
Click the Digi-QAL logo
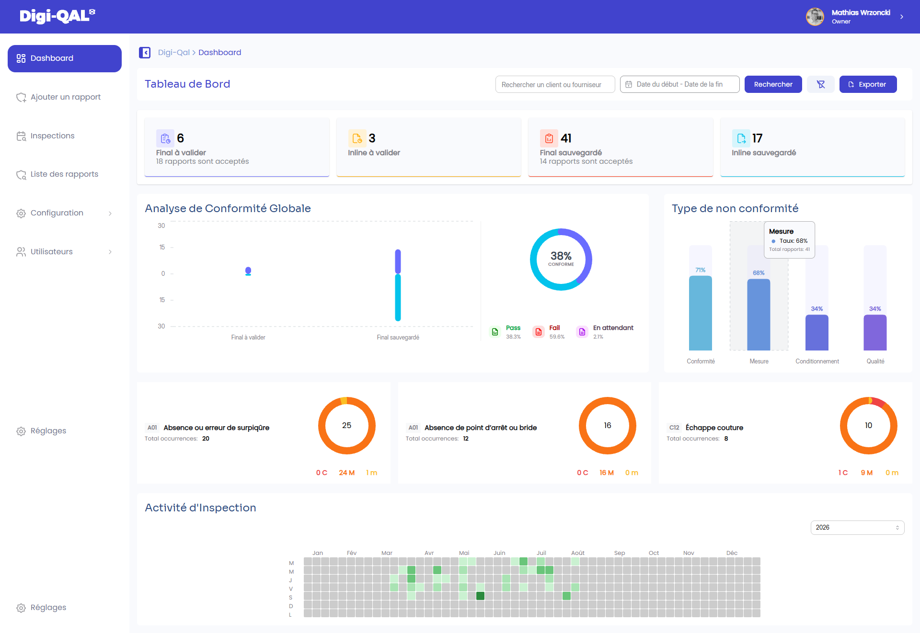57,16
